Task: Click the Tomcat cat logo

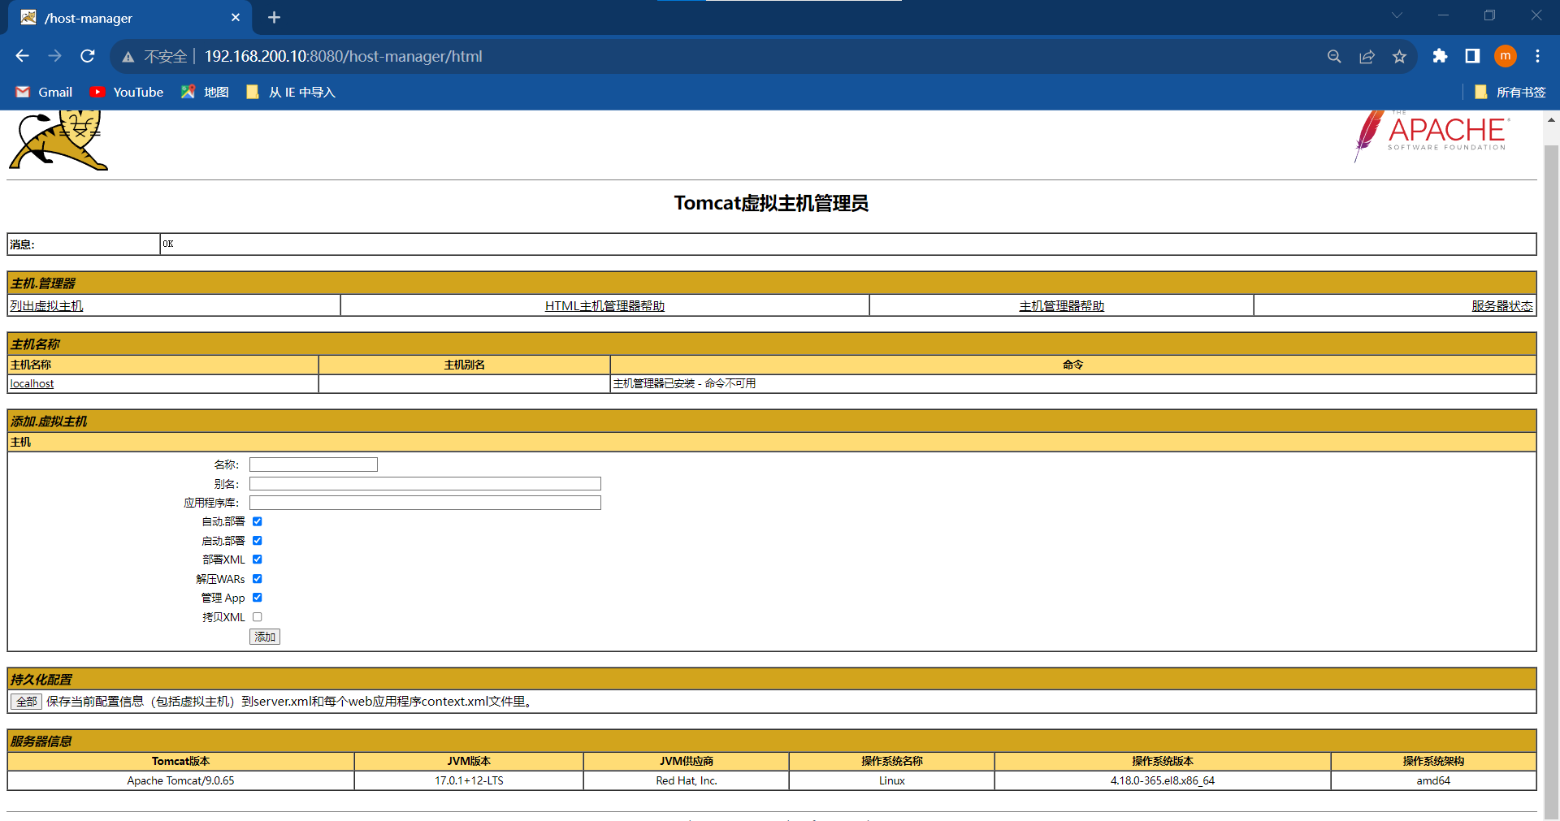Action: pyautogui.click(x=58, y=140)
